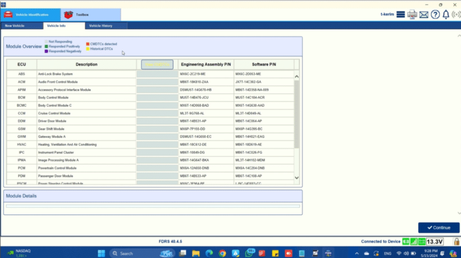The height and width of the screenshot is (258, 461).
Task: Open the hamburger menu icon
Action: (400, 14)
